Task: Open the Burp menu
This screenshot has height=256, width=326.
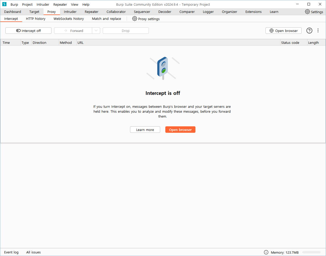Action: (14, 4)
